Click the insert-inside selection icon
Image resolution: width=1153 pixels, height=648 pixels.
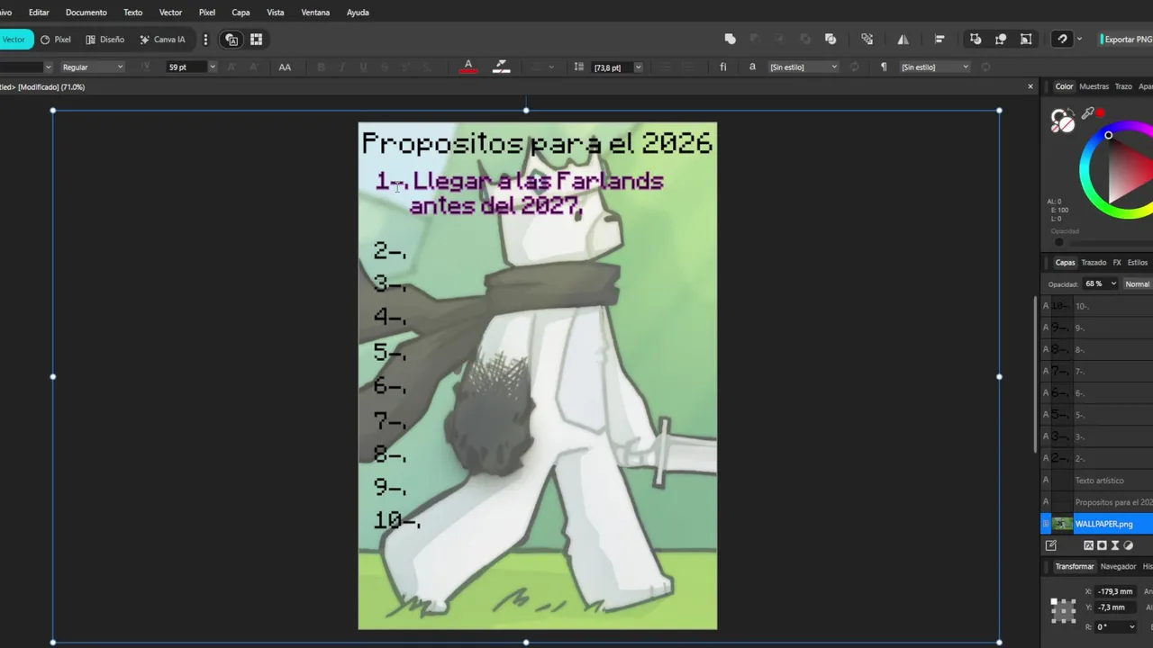pyautogui.click(x=1026, y=40)
